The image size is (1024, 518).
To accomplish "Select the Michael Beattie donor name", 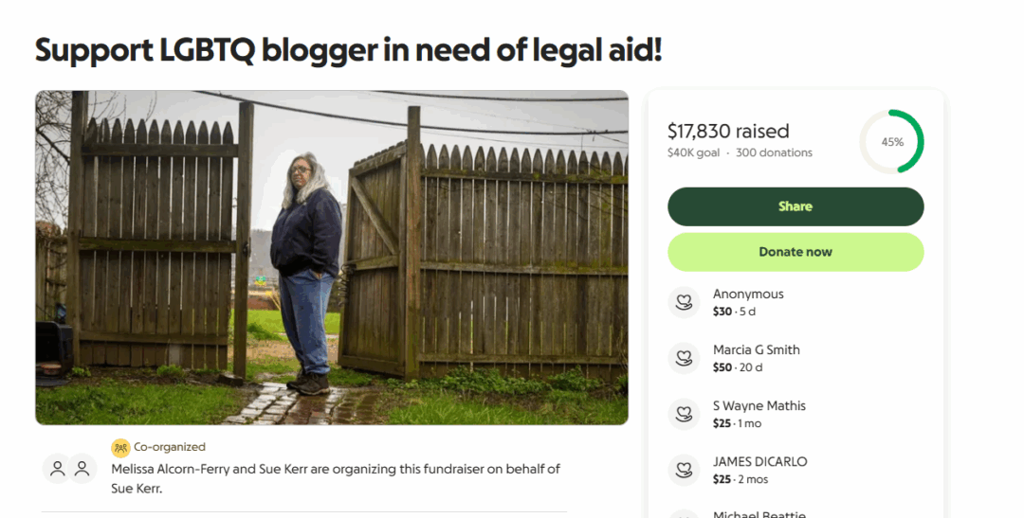I will (759, 514).
